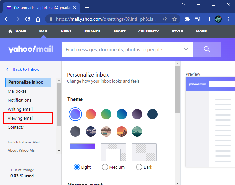Image resolution: width=235 pixels, height=185 pixels.
Task: Click the browser forward arrow
Action: pos(17,19)
